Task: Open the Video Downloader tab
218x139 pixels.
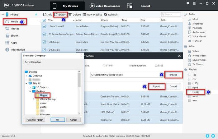Action: (x=105, y=6)
